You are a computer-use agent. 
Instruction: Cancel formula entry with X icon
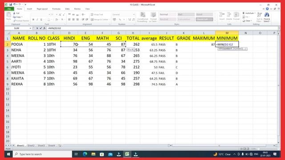pyautogui.click(x=37, y=28)
